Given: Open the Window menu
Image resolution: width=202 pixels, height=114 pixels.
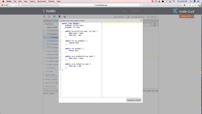Looking at the screenshot, I should 51,1.
